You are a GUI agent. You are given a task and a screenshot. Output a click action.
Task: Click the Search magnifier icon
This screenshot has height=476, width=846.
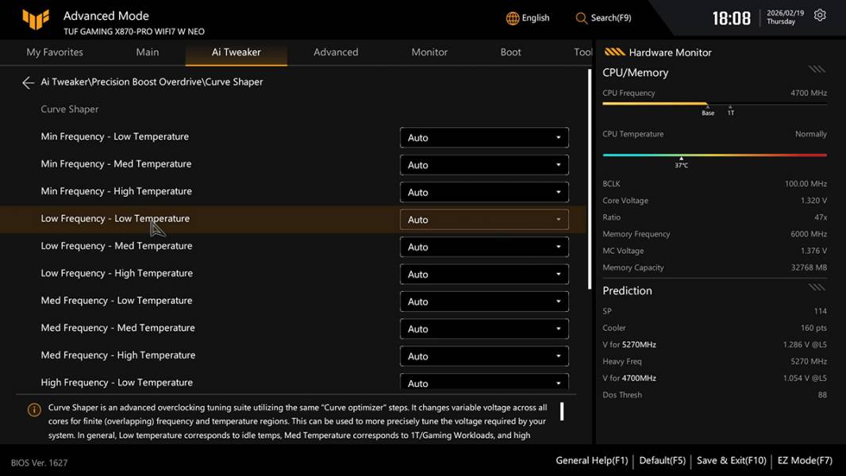pyautogui.click(x=582, y=18)
